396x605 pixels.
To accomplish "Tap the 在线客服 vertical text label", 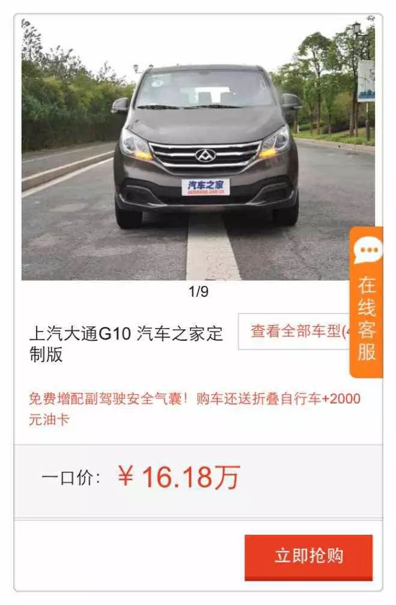I will click(367, 318).
